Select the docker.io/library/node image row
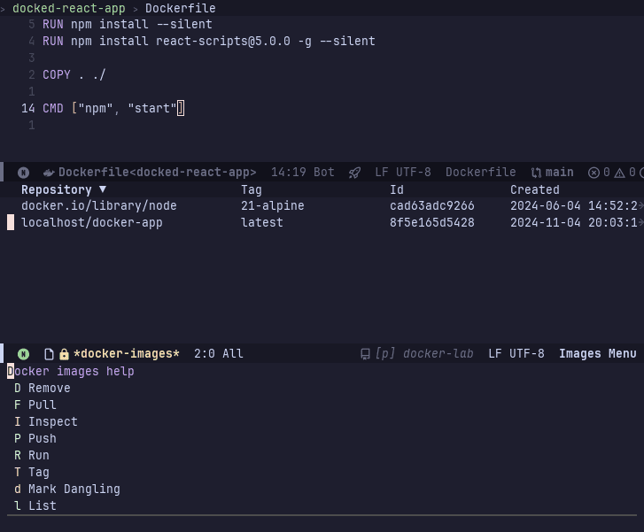 pos(98,206)
